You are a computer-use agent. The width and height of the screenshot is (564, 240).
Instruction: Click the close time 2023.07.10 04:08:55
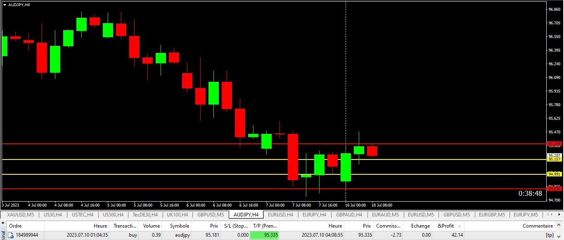tap(322, 235)
